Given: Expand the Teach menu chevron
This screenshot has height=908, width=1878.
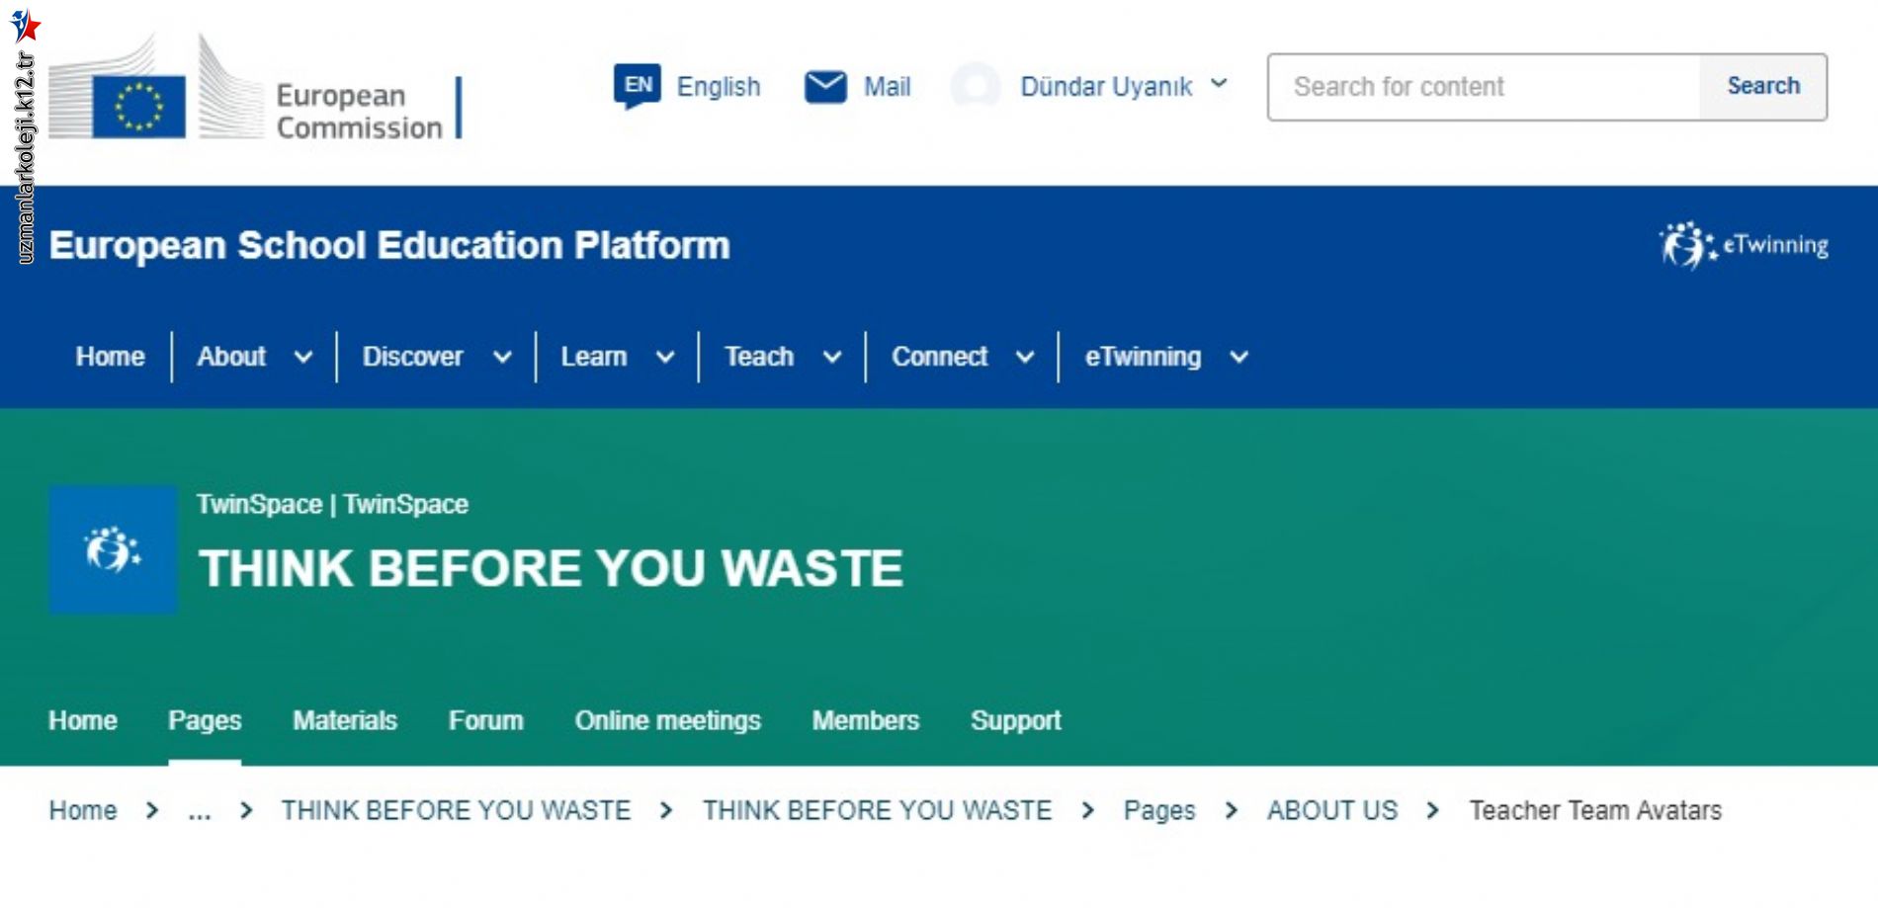Looking at the screenshot, I should click(832, 358).
